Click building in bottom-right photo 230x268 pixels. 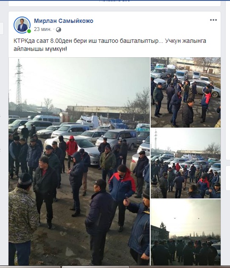(x=160, y=233)
